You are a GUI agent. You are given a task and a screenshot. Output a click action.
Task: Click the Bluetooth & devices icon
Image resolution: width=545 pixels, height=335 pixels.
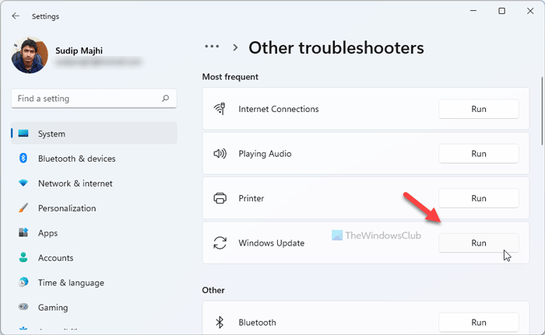[23, 159]
